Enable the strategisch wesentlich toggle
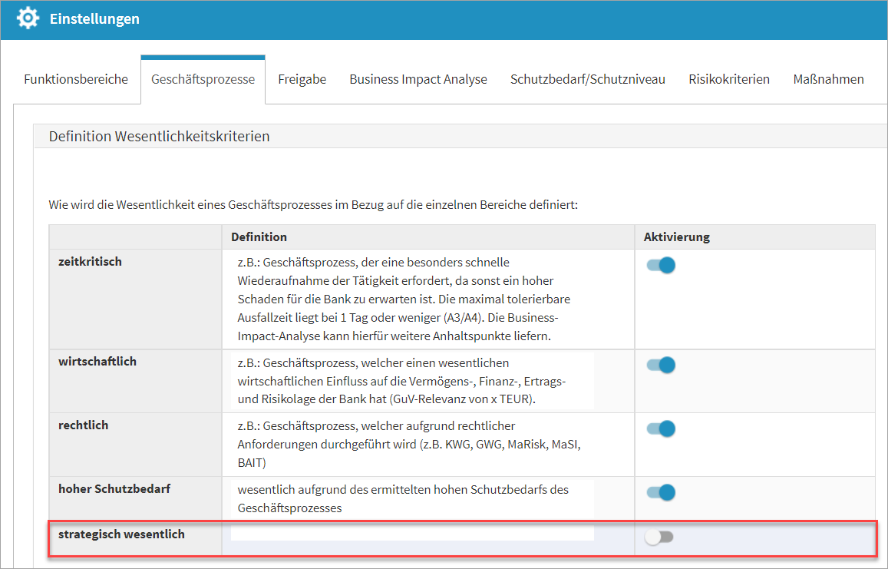The width and height of the screenshot is (888, 569). tap(659, 538)
